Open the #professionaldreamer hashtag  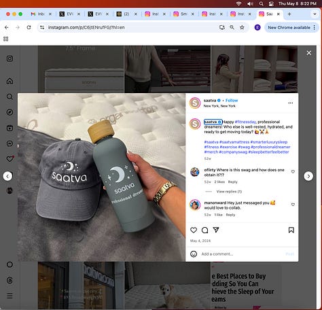(270, 147)
